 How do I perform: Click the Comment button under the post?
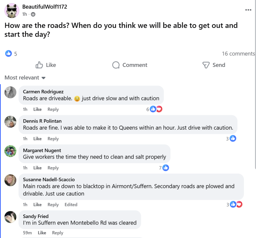point(130,65)
